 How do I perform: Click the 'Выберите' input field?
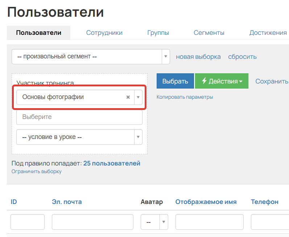pyautogui.click(x=79, y=117)
